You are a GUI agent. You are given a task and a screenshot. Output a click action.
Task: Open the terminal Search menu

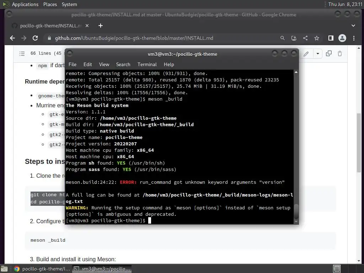[123, 64]
